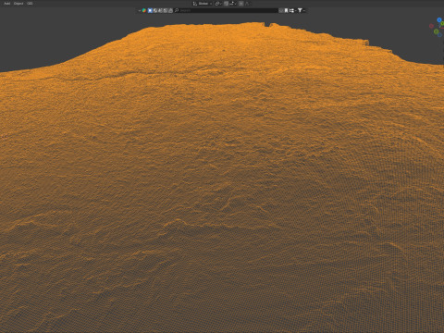Click the third icon in the lower toolbar row
This screenshot has width=444, height=333.
point(155,10)
